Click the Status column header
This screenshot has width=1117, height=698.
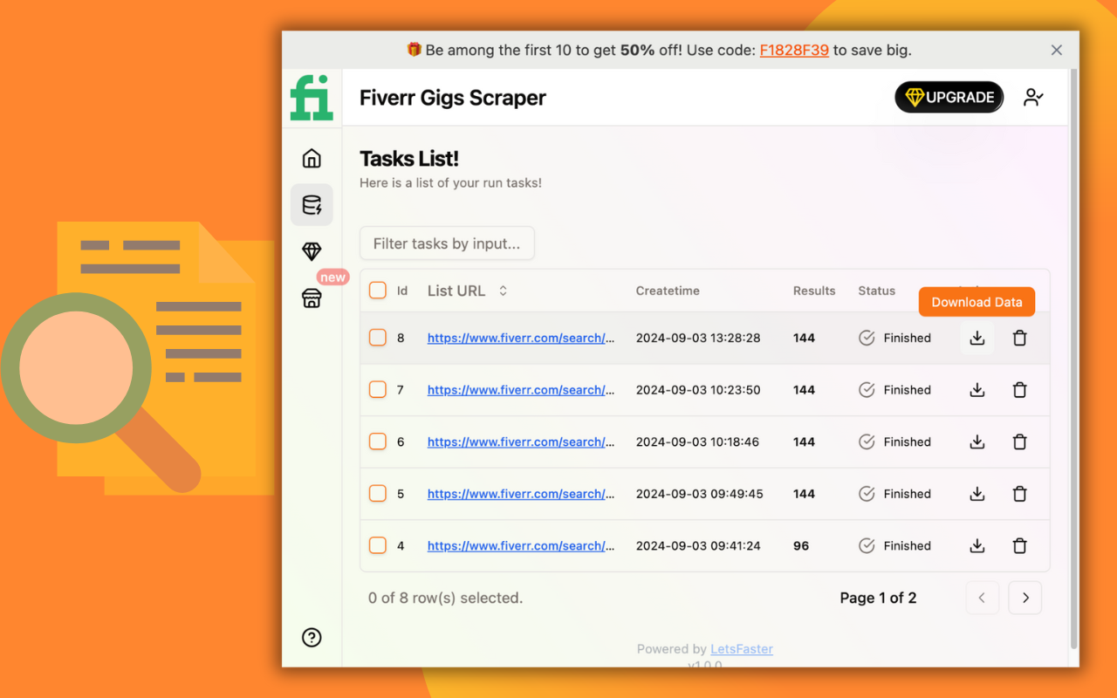pyautogui.click(x=876, y=291)
